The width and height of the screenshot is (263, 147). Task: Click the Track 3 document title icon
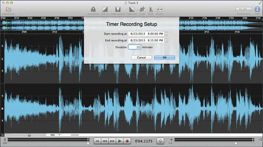click(126, 3)
